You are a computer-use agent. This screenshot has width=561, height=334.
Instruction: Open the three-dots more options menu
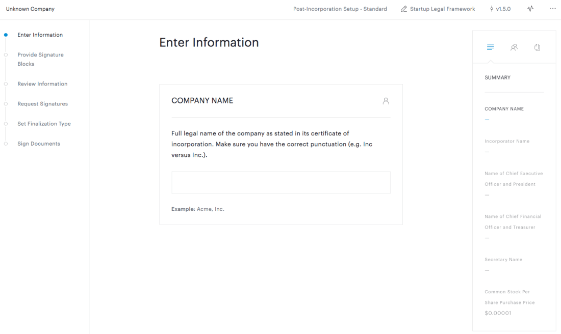coord(552,9)
